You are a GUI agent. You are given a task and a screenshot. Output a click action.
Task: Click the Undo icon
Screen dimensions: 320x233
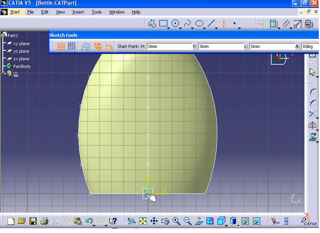89,221
